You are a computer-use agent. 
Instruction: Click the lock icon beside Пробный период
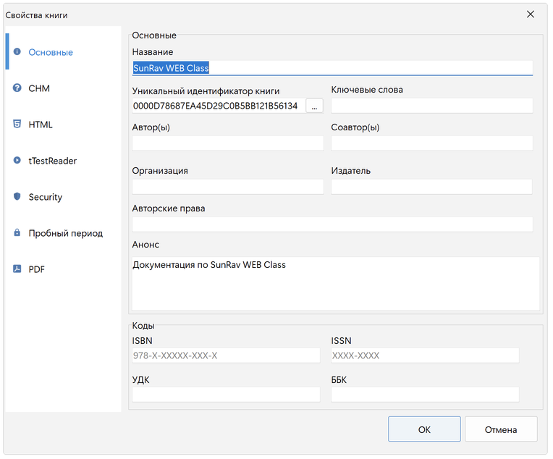[17, 232]
